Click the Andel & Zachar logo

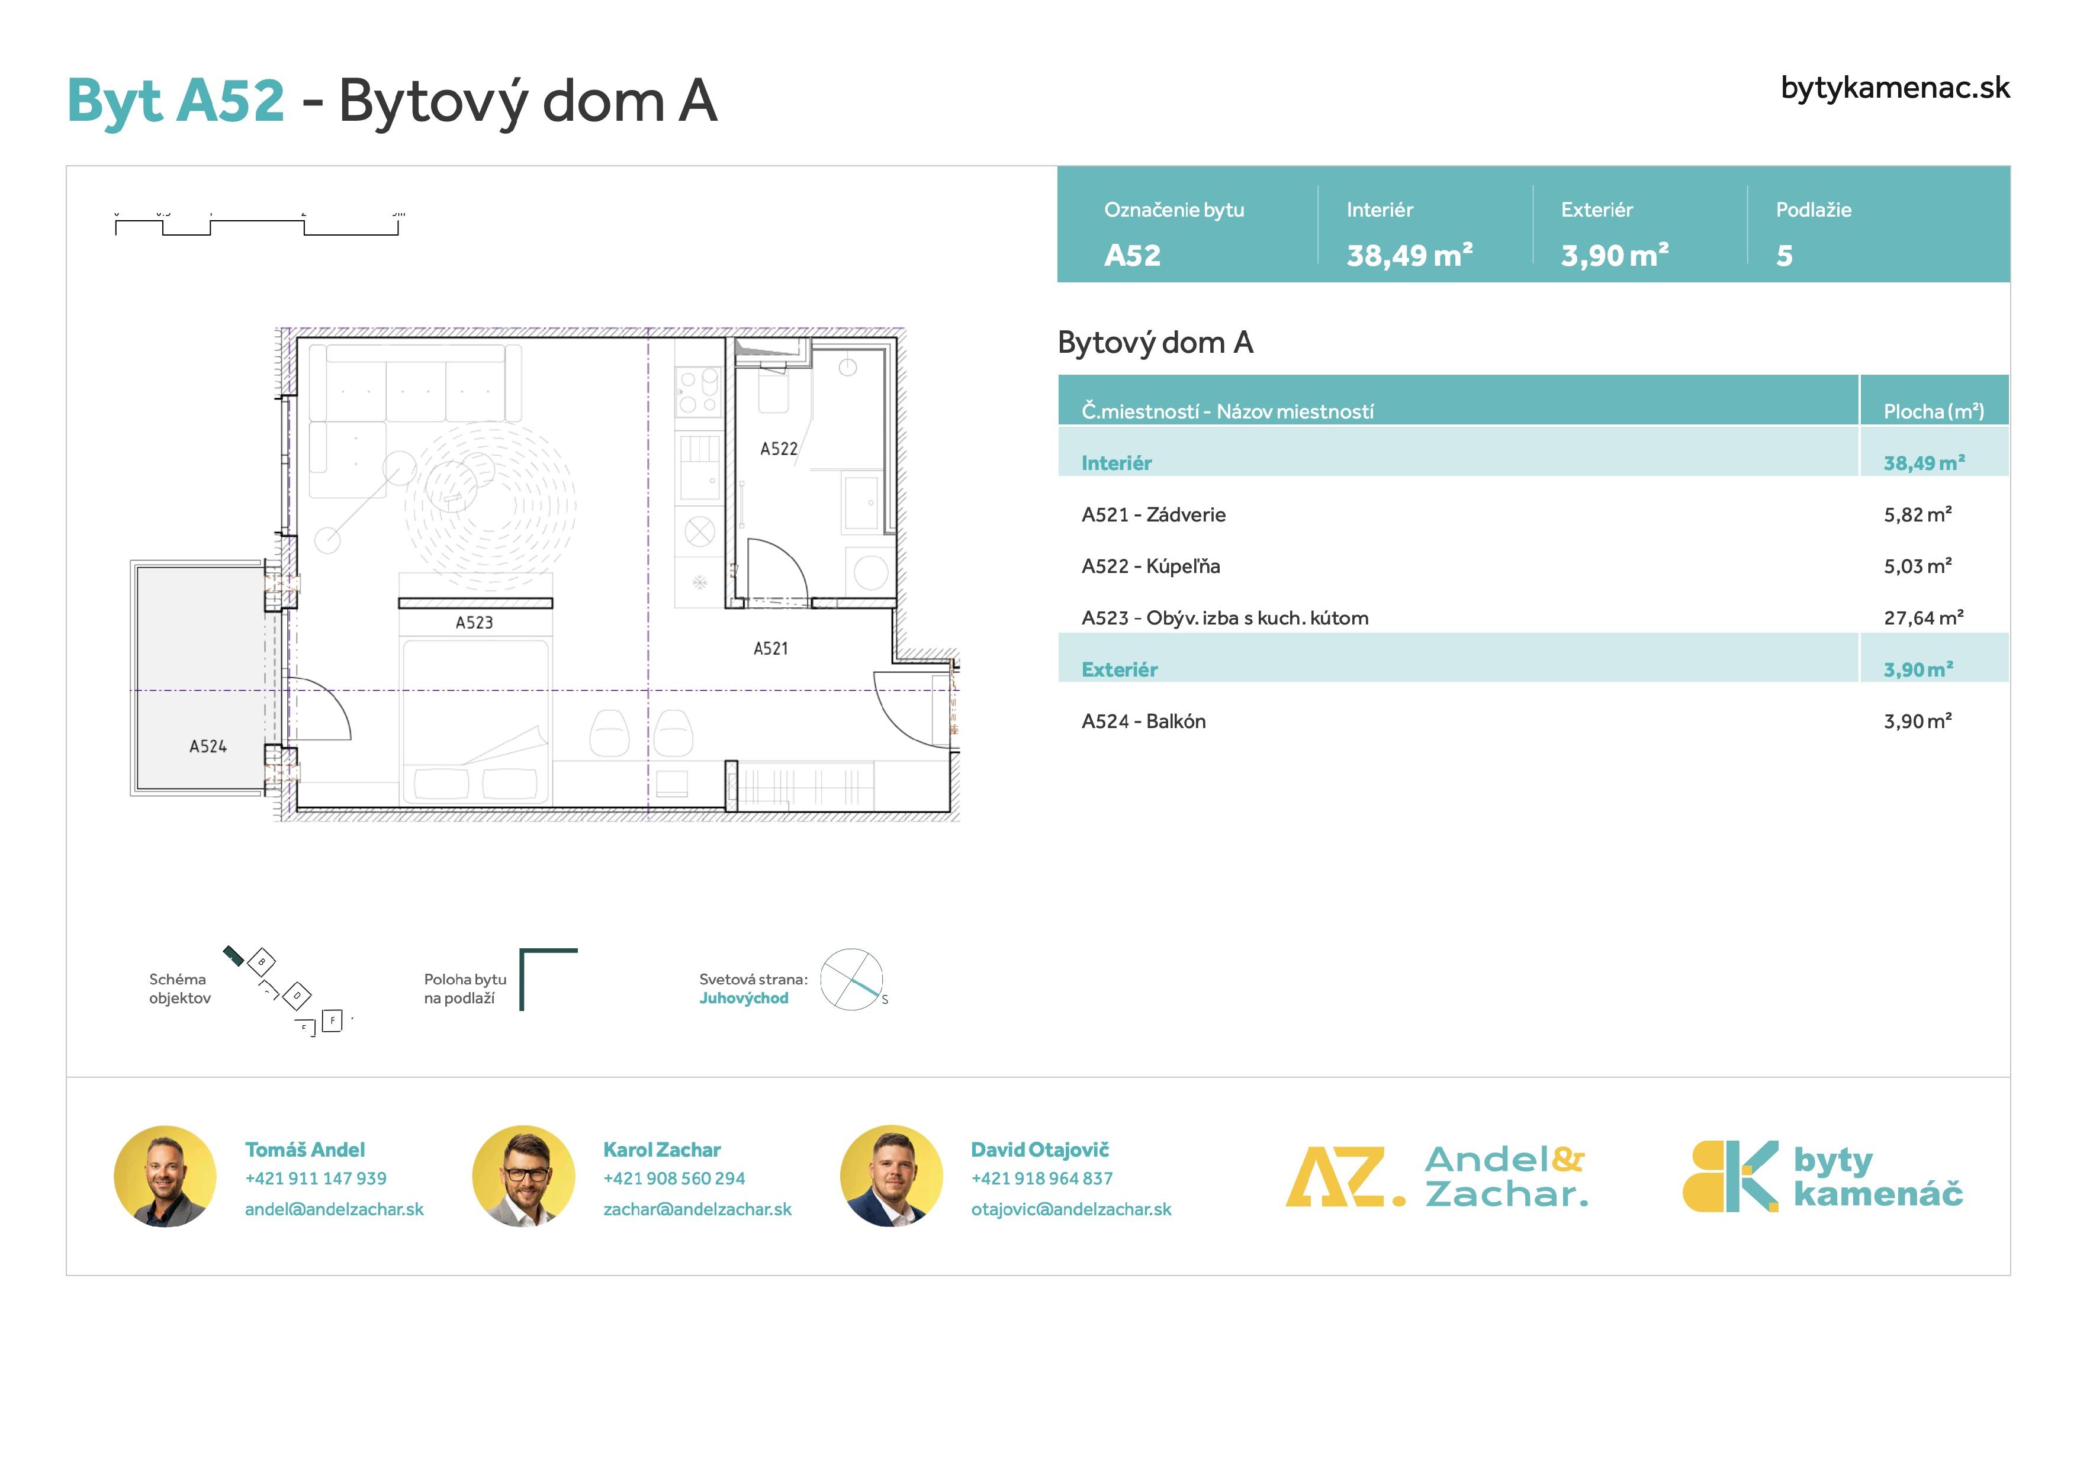(1436, 1176)
